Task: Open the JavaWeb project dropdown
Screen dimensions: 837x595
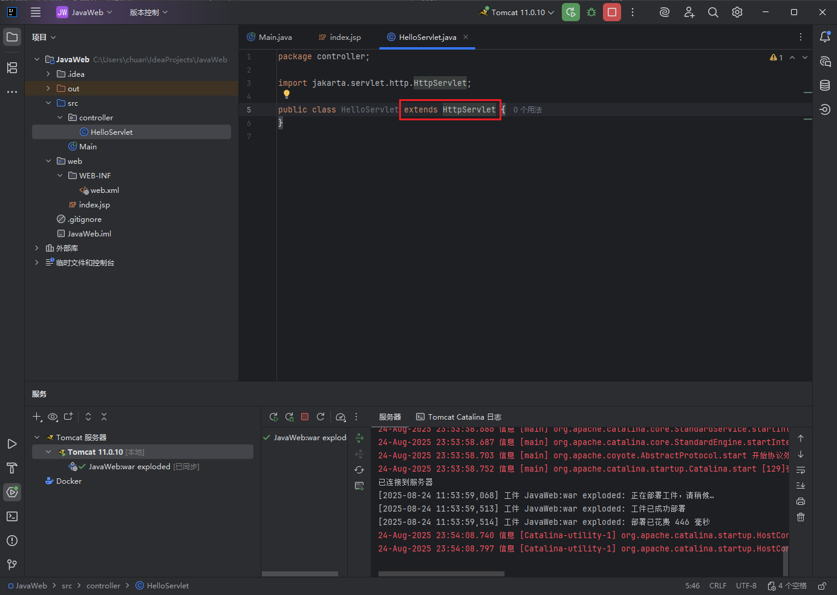Action: (x=85, y=12)
